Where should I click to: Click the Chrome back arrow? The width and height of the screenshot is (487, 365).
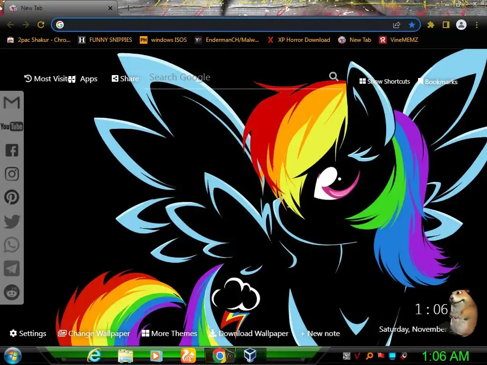[10, 25]
